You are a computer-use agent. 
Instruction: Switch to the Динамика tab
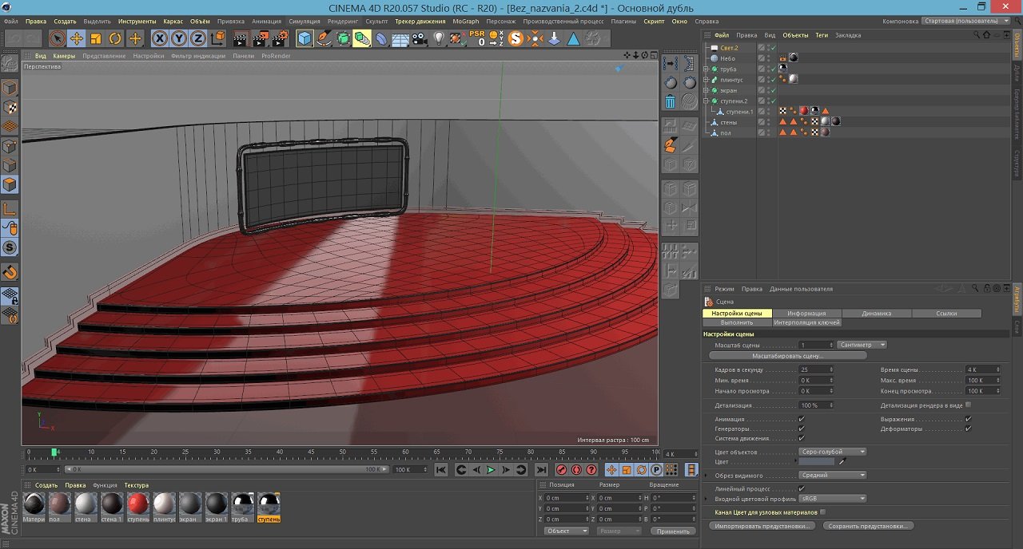(x=877, y=314)
